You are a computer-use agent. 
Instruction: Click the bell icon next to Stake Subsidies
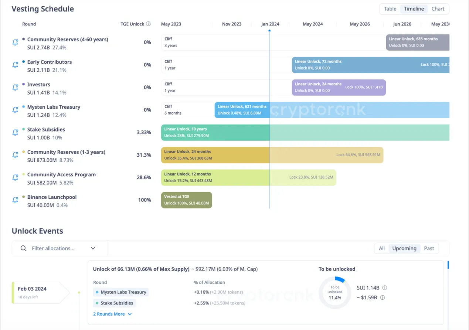tap(15, 133)
